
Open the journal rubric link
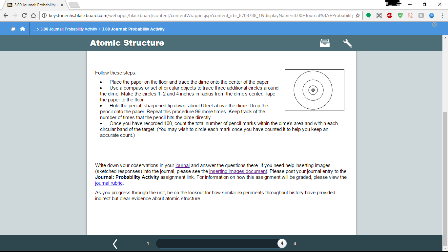[109, 183]
